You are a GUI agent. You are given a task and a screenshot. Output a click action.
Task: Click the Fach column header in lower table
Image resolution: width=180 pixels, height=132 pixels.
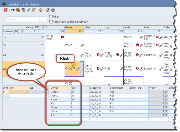coord(80,88)
